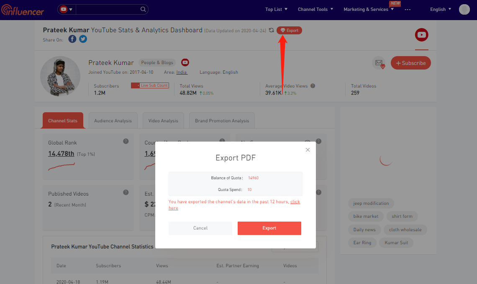
Task: Click the 'shirt form' tag
Action: pyautogui.click(x=402, y=217)
